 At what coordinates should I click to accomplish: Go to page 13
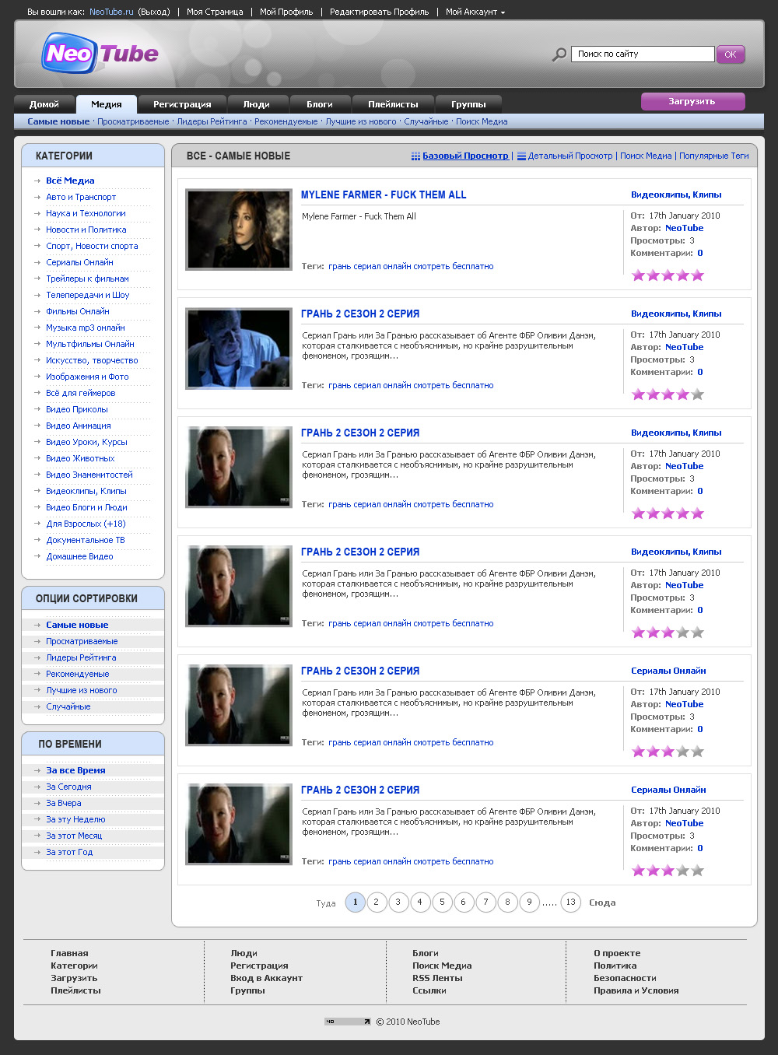click(x=570, y=903)
